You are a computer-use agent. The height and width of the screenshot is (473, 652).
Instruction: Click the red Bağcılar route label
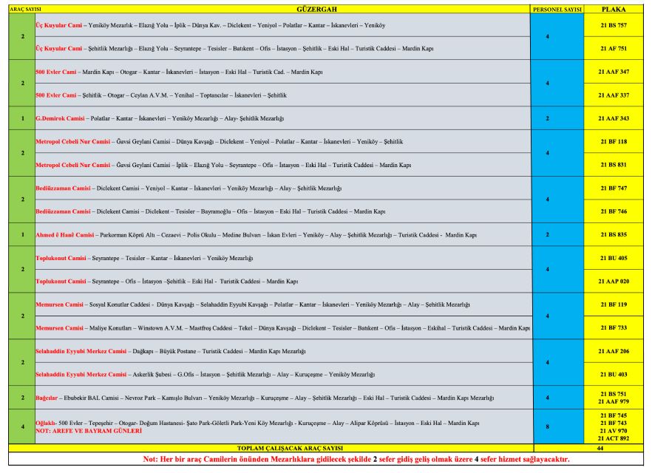point(47,397)
